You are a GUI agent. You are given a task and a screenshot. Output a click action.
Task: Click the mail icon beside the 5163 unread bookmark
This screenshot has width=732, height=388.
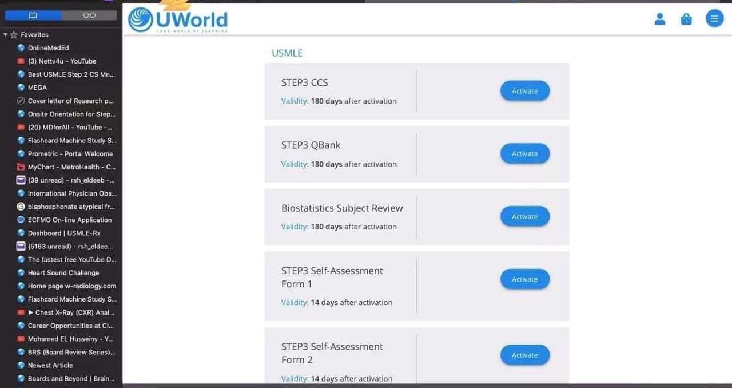pyautogui.click(x=21, y=246)
